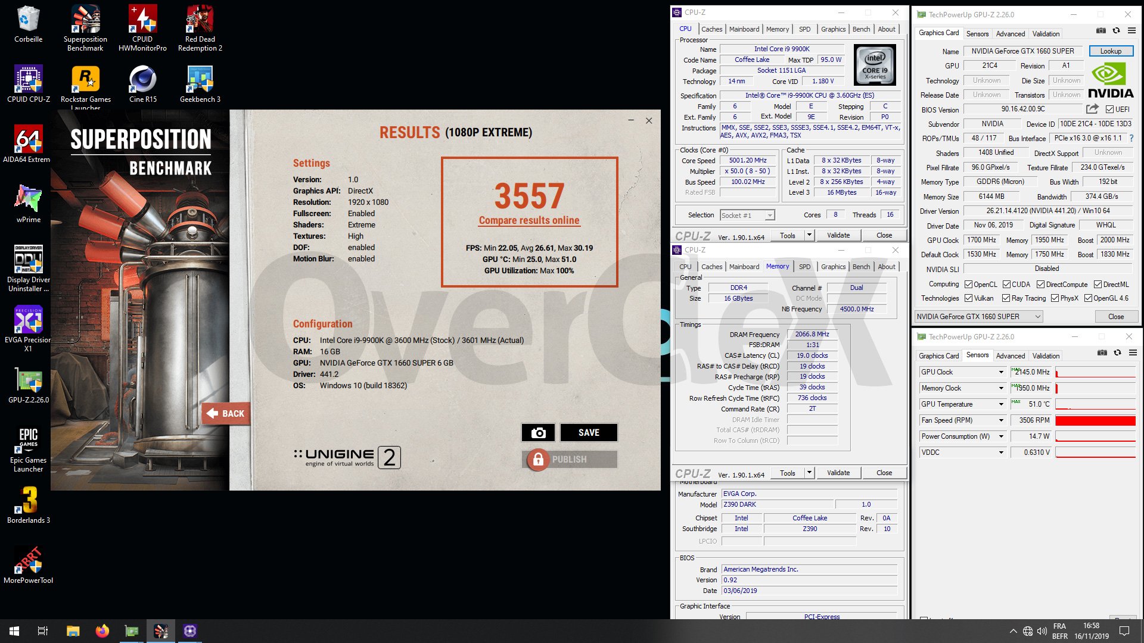Toggle OpenCL checkbox in GPU-Z

[968, 285]
